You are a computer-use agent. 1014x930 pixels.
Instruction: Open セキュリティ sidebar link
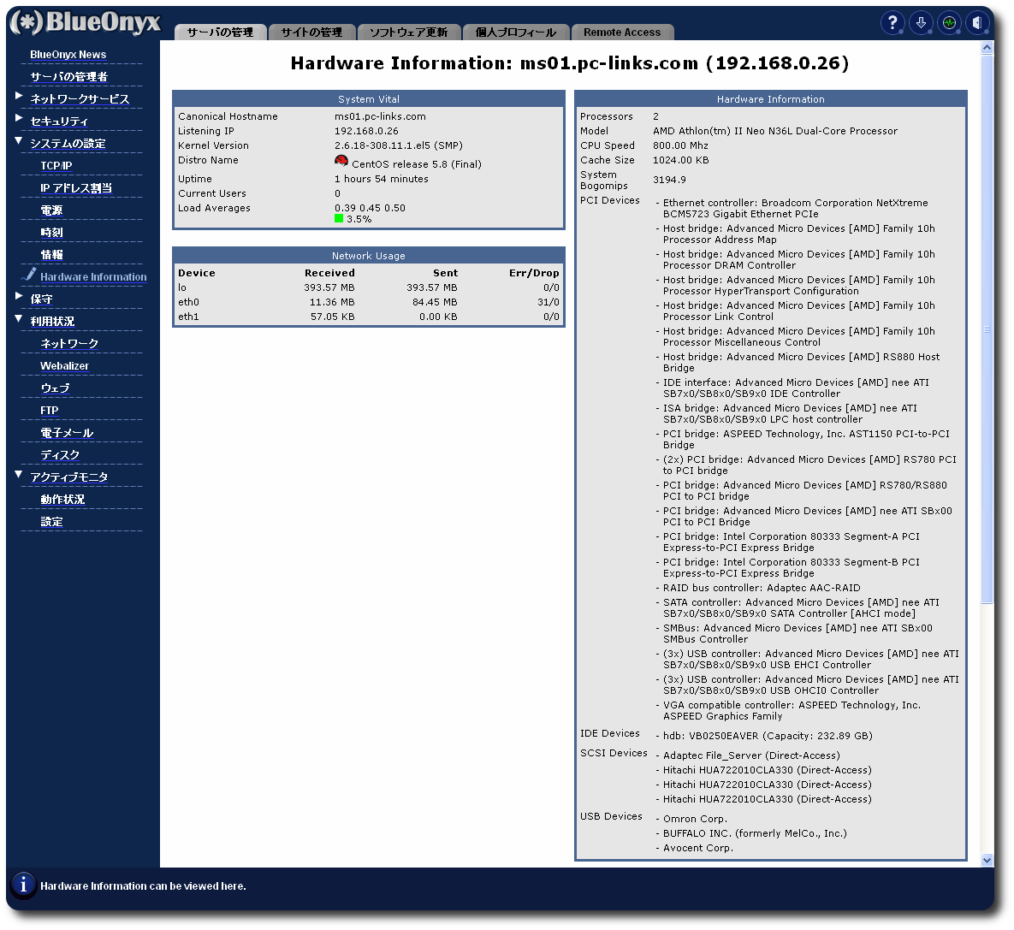59,121
